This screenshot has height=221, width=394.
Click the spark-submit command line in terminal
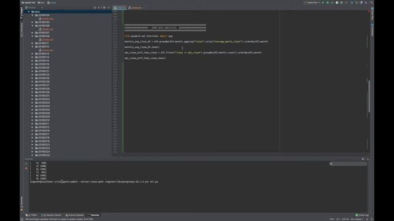94,182
